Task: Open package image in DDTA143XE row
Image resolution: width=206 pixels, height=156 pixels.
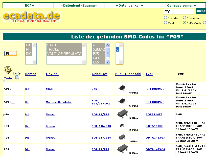Action: pyautogui.click(x=122, y=125)
